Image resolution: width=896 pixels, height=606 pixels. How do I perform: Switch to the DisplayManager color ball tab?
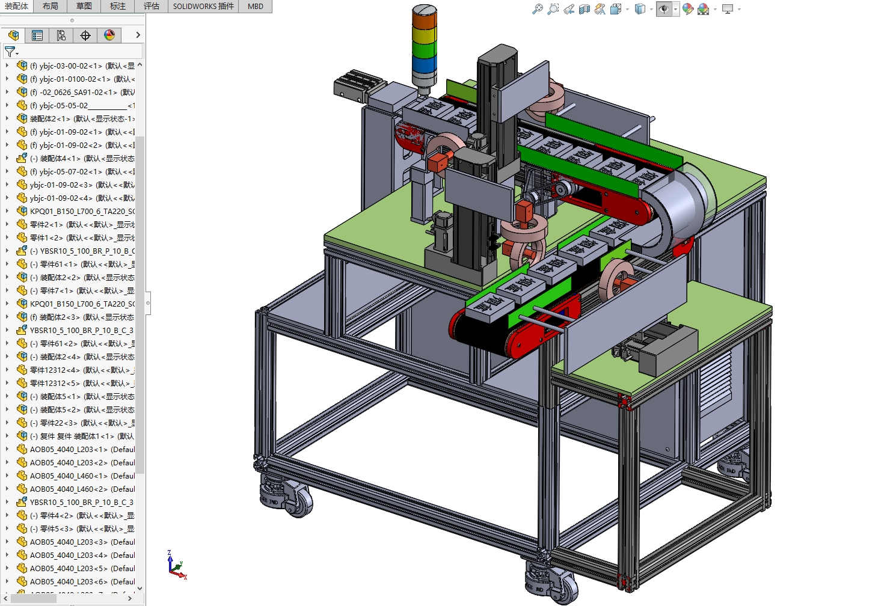[109, 35]
